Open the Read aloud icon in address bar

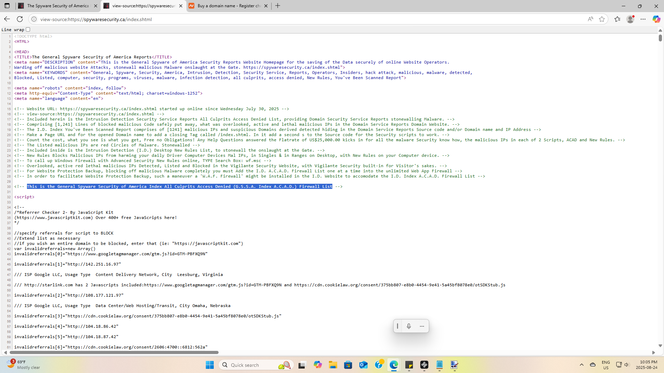(590, 19)
